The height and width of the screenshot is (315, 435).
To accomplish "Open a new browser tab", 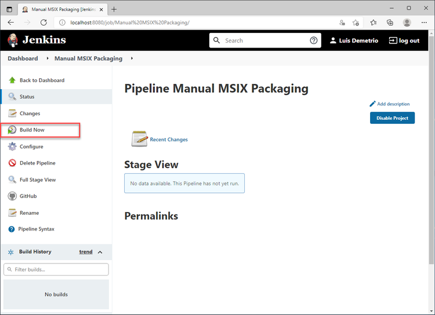I will 114,9.
